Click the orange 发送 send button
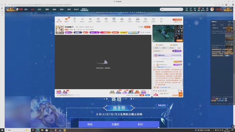Screen dimensions: 235x132 181,94
